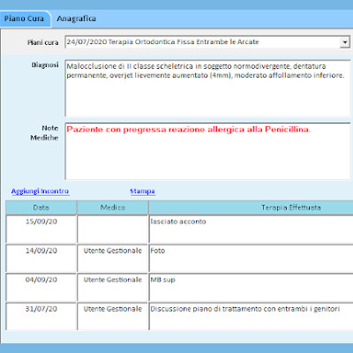The width and height of the screenshot is (353, 353).
Task: Click the Aggiungi Incontro link
Action: click(40, 192)
